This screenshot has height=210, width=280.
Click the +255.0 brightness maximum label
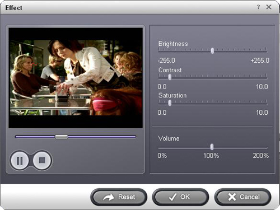[x=260, y=60]
